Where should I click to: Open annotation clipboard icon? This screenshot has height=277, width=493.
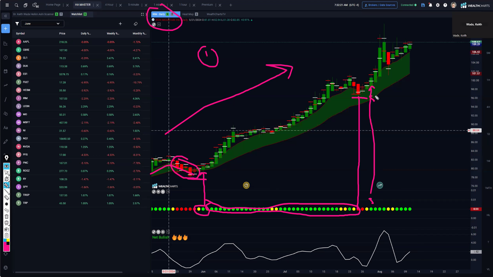[6, 235]
